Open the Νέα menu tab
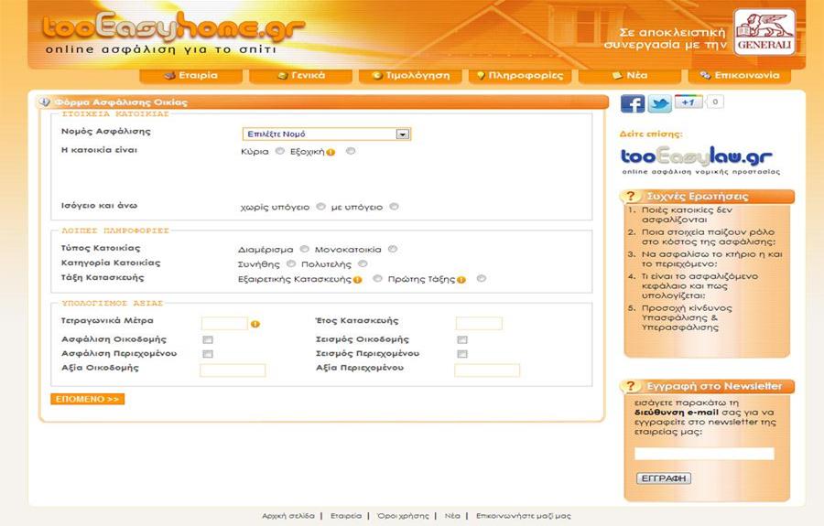The image size is (824, 526). point(630,76)
